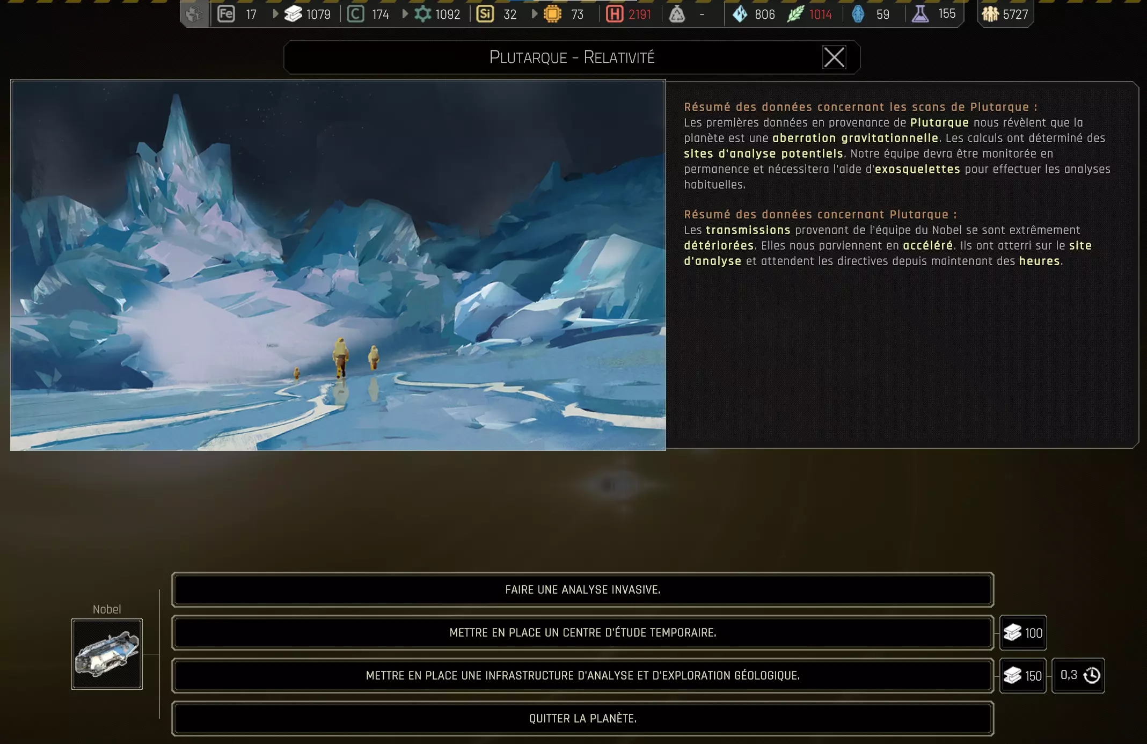Click the electronics chip resource icon
1147x744 pixels.
(552, 14)
